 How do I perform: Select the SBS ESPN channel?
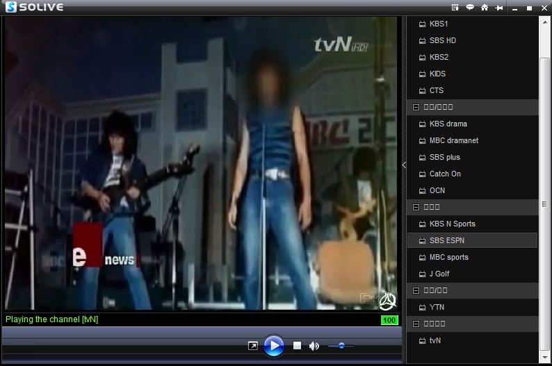click(446, 240)
